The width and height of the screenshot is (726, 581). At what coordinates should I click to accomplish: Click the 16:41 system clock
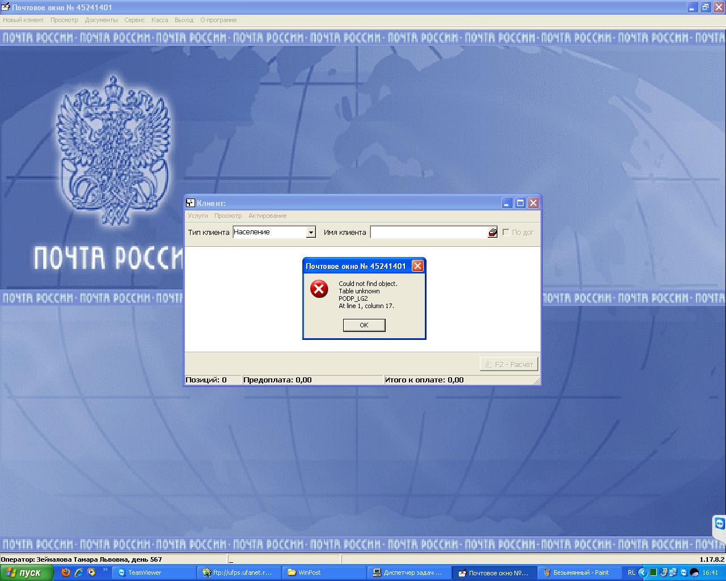coord(710,573)
